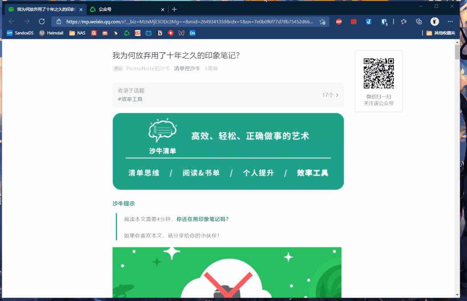Open the green swirl bookmark icon
Viewport: 467px width, 301px height.
pos(126,33)
